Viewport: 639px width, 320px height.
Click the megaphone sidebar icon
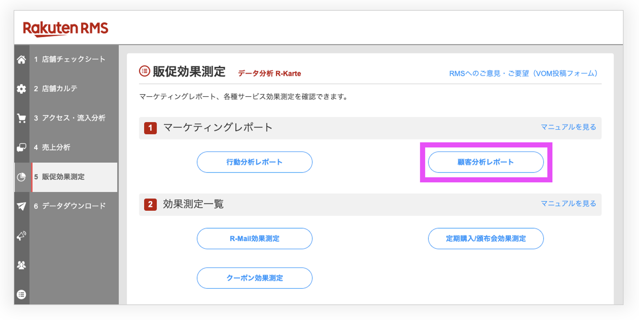21,236
